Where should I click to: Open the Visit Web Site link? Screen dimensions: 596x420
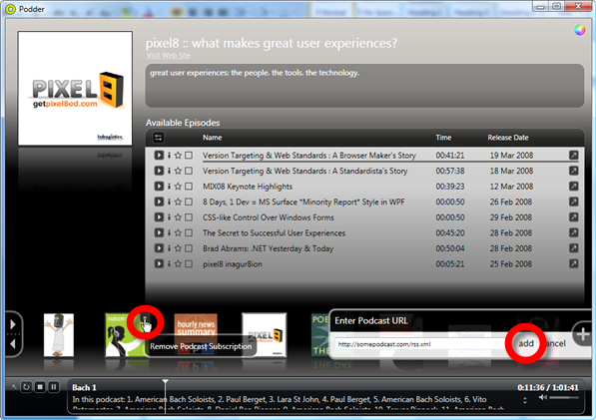[169, 56]
